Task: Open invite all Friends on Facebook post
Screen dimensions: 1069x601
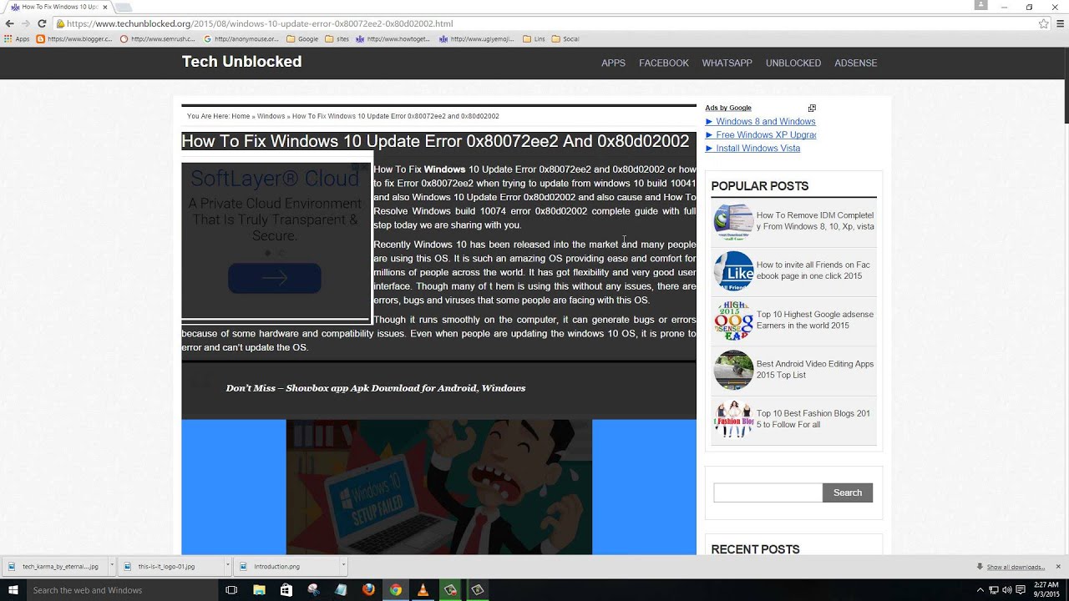Action: click(813, 270)
